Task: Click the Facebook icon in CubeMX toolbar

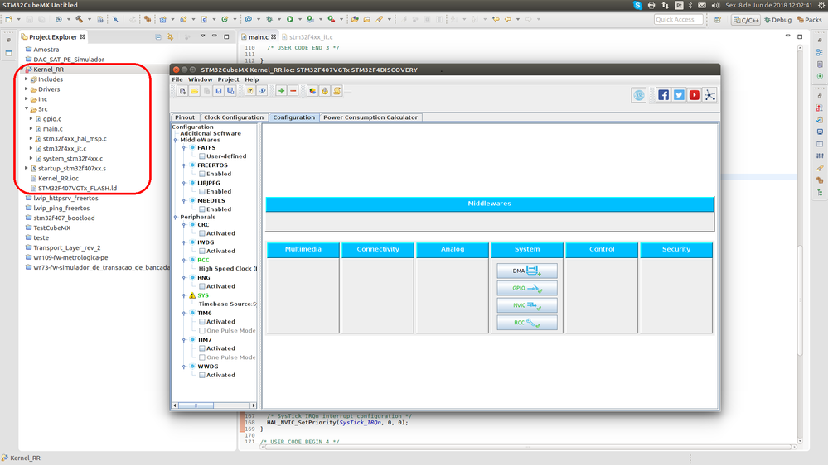Action: pos(664,95)
